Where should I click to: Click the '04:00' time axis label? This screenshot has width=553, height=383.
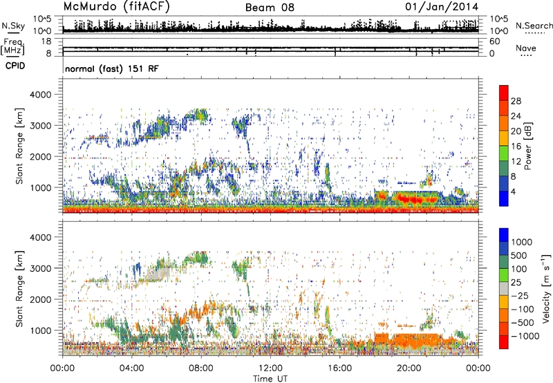pos(132,368)
